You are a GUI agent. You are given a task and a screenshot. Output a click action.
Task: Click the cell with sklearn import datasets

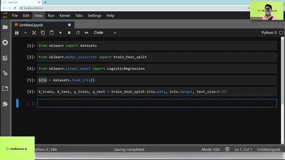coord(157,45)
